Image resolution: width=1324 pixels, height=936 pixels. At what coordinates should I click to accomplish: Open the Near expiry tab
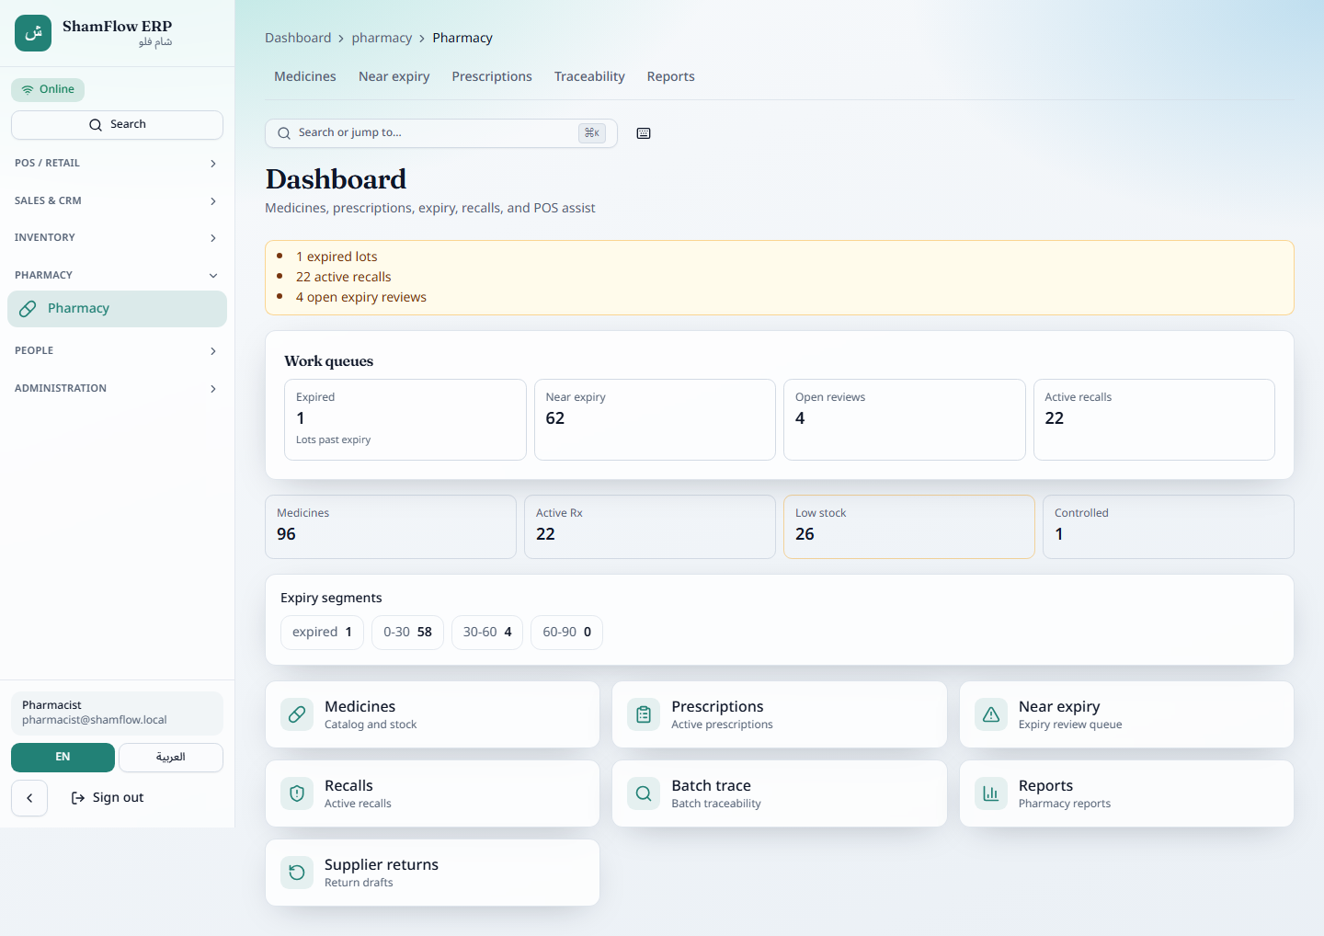[x=394, y=76]
